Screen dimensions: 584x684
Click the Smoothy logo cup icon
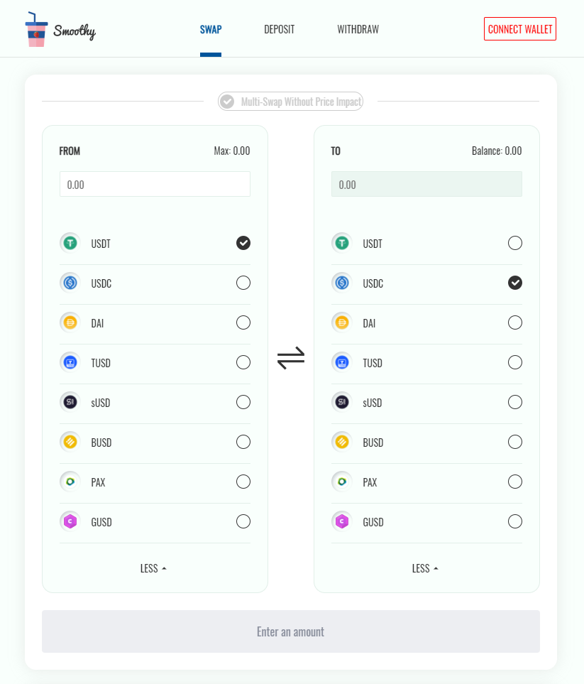[x=35, y=29]
